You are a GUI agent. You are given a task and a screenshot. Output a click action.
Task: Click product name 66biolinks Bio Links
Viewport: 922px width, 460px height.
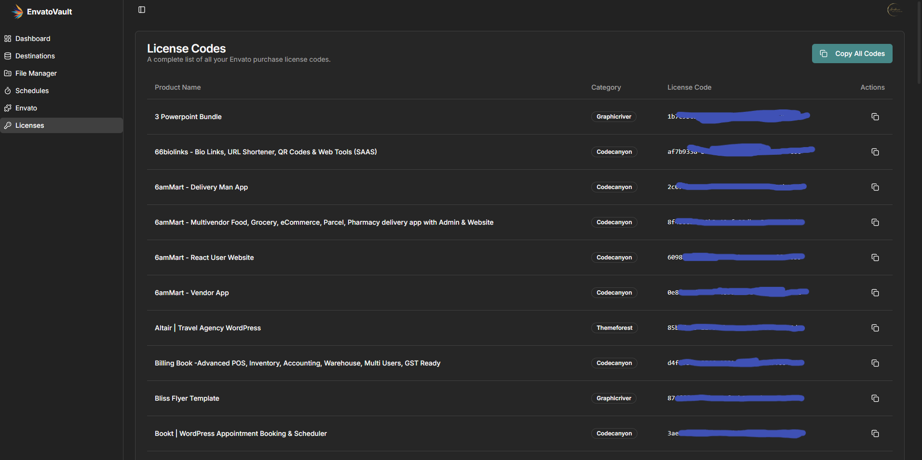(266, 152)
